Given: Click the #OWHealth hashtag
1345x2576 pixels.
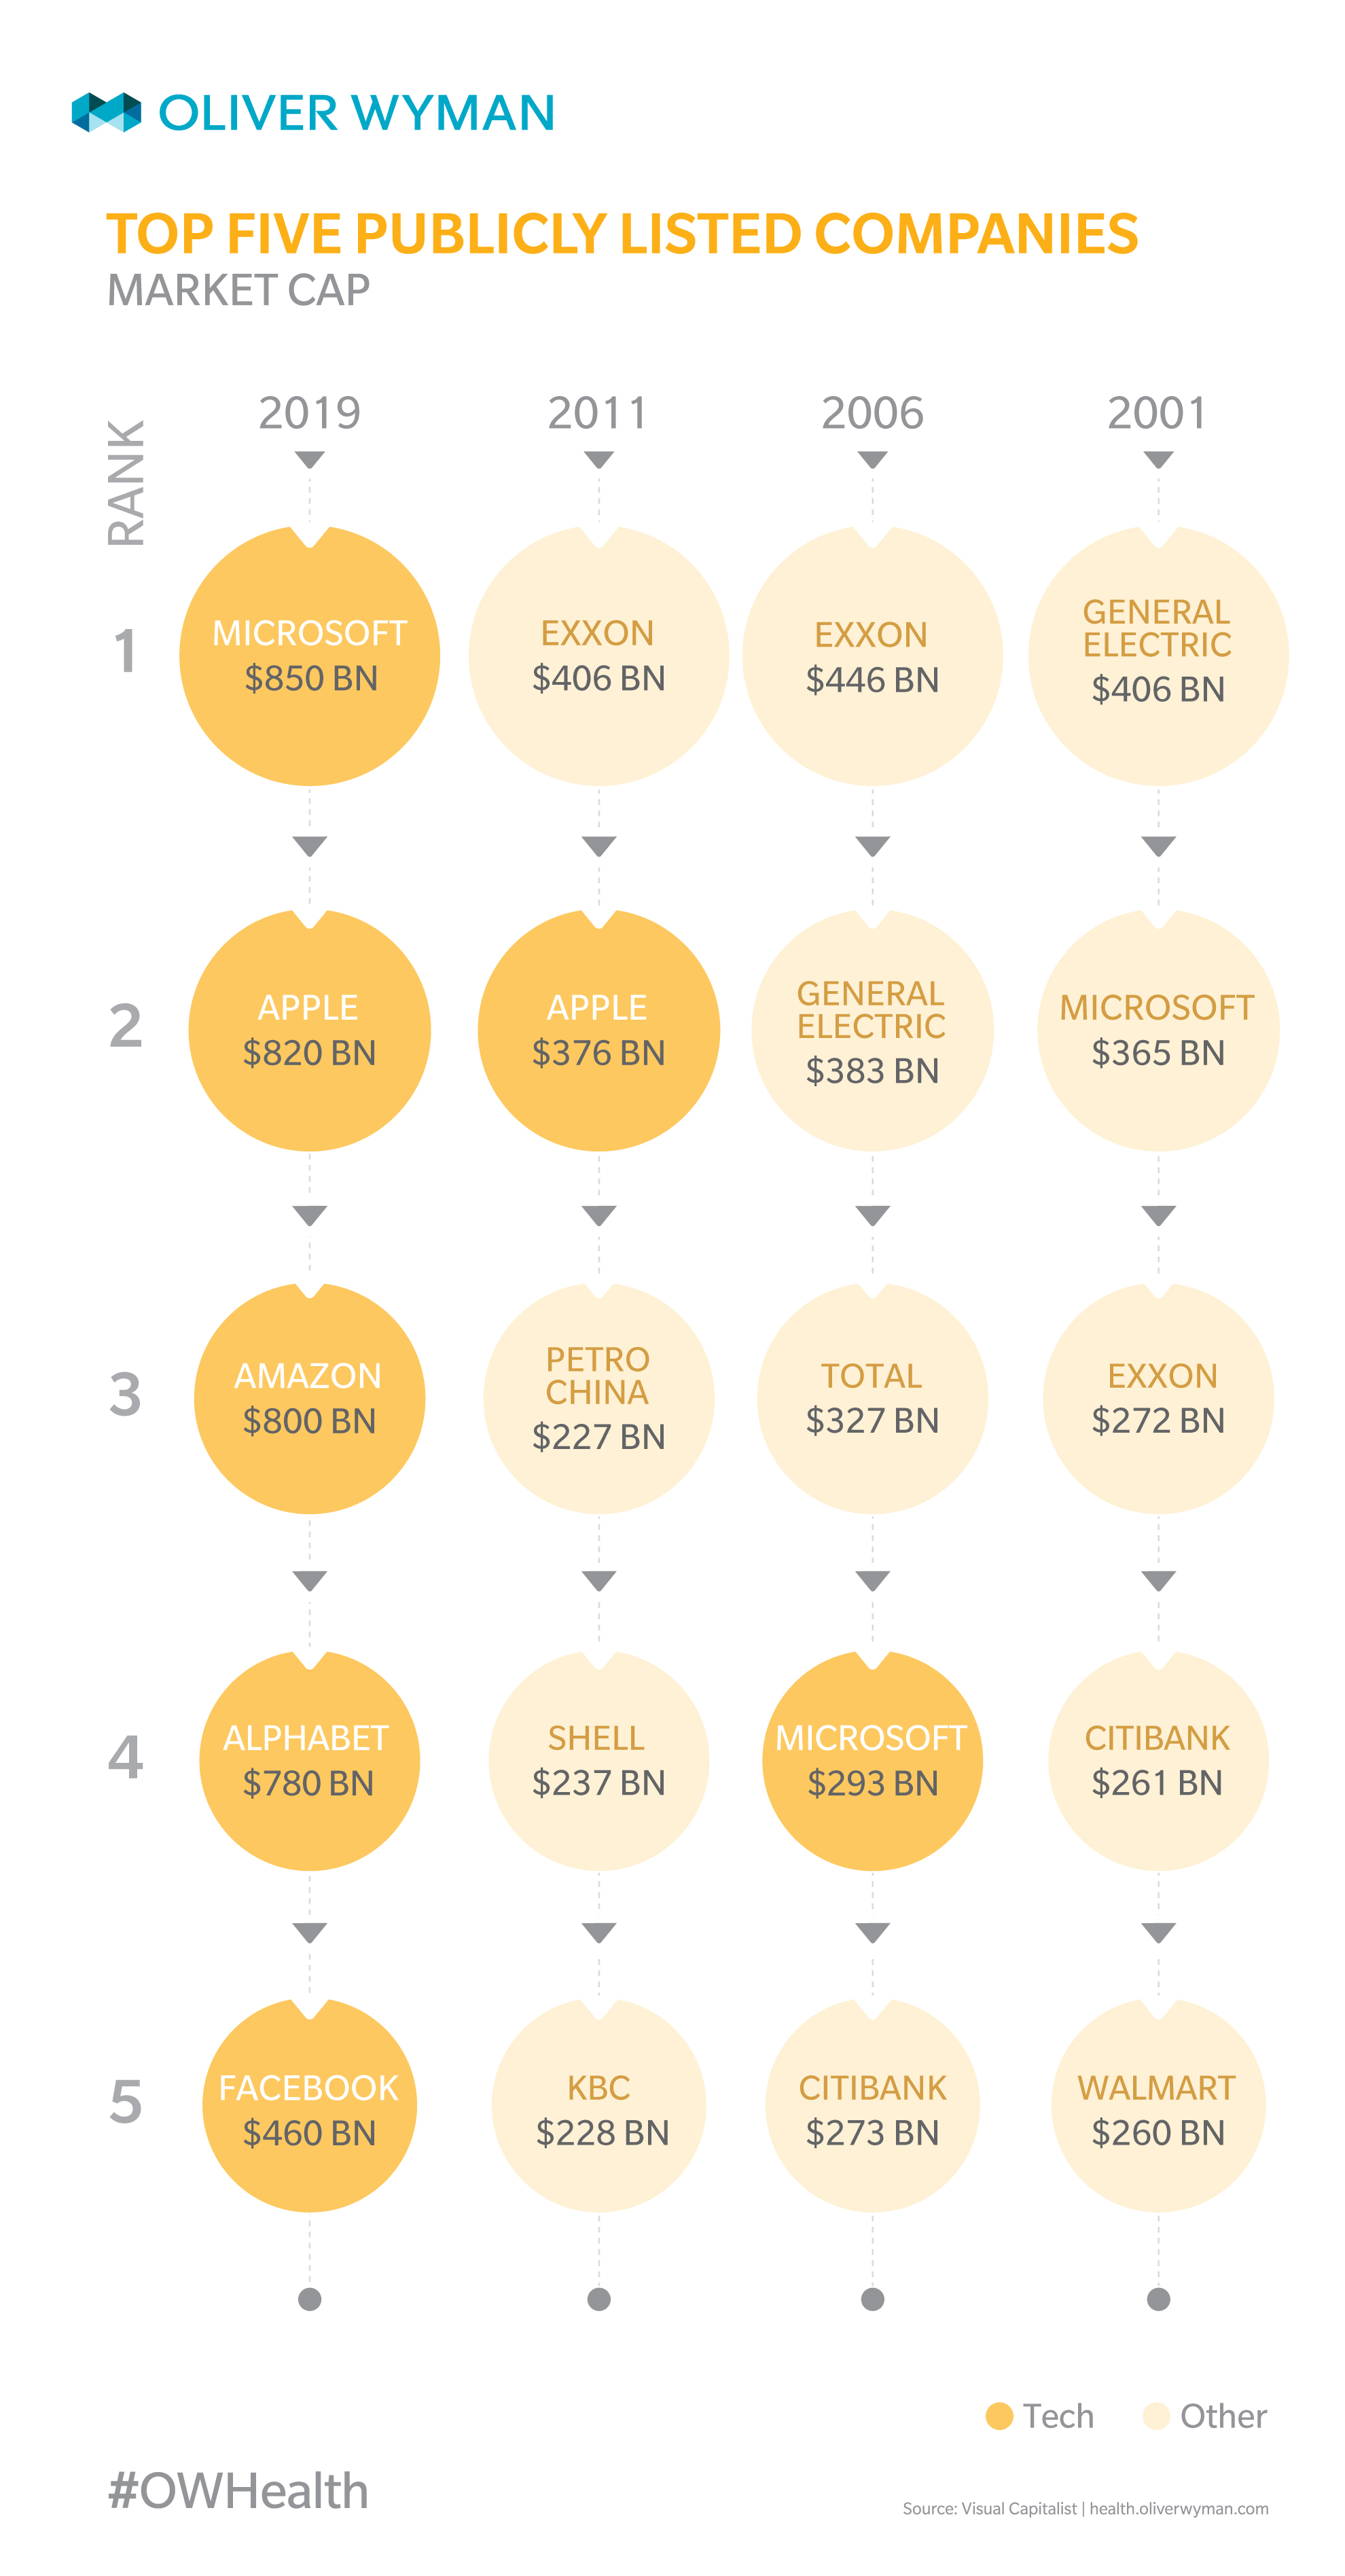Looking at the screenshot, I should pyautogui.click(x=238, y=2490).
